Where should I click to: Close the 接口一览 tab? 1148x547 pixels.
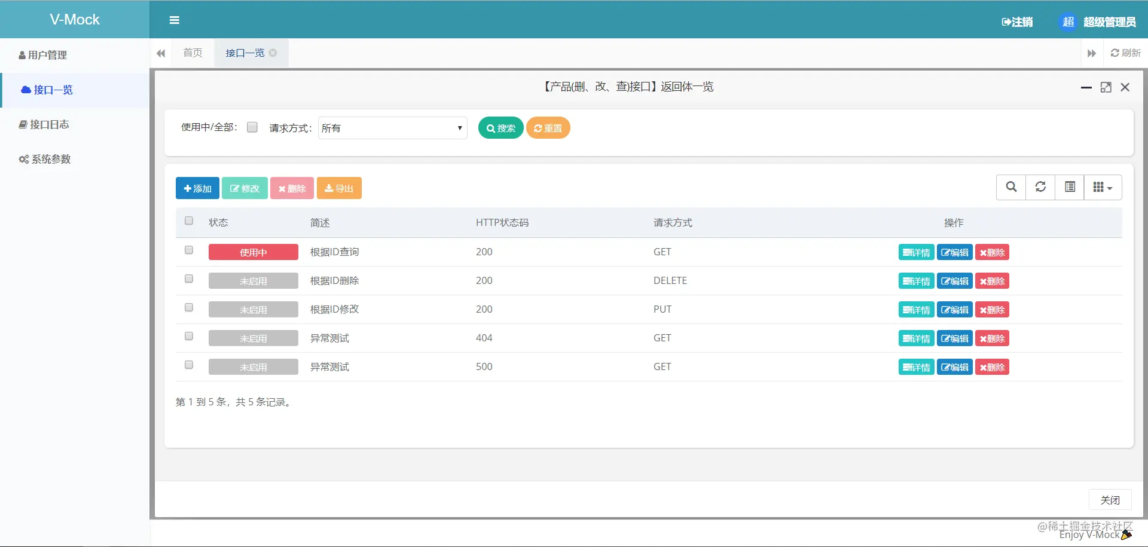pyautogui.click(x=273, y=53)
